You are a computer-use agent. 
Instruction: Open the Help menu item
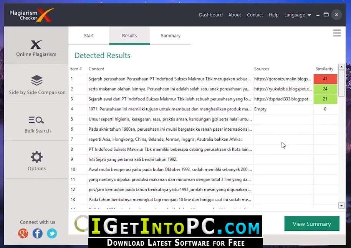tap(273, 15)
